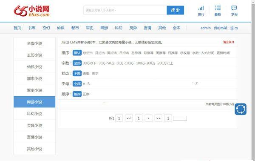255x161 pixels.
Task: Click the admin user link
Action: click(x=206, y=28)
